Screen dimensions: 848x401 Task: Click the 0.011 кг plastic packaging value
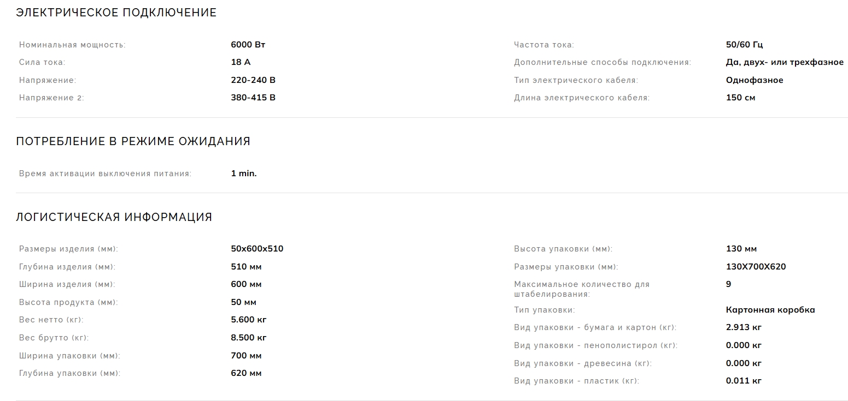click(x=744, y=381)
